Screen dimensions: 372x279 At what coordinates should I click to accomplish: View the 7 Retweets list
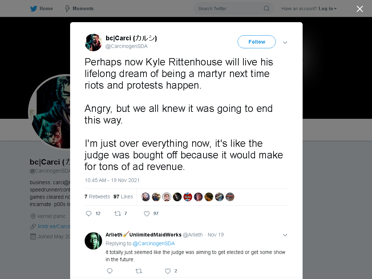[x=97, y=197]
